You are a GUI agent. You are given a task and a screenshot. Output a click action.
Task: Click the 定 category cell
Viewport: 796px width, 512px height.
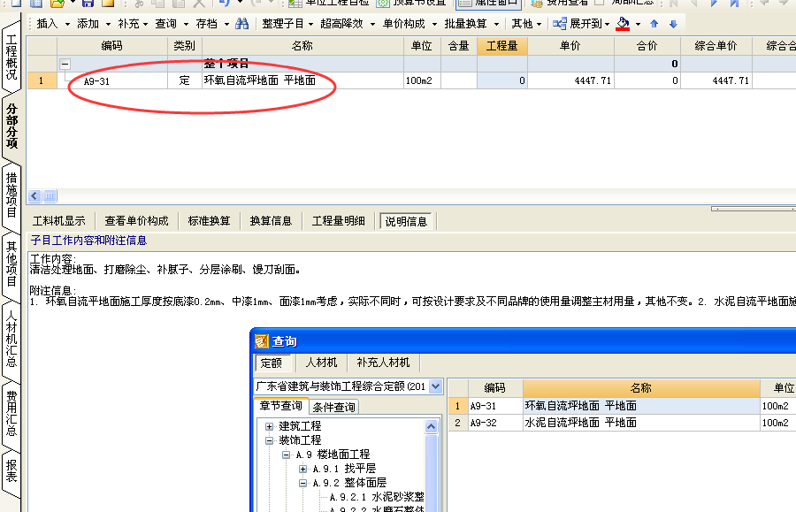click(x=185, y=80)
